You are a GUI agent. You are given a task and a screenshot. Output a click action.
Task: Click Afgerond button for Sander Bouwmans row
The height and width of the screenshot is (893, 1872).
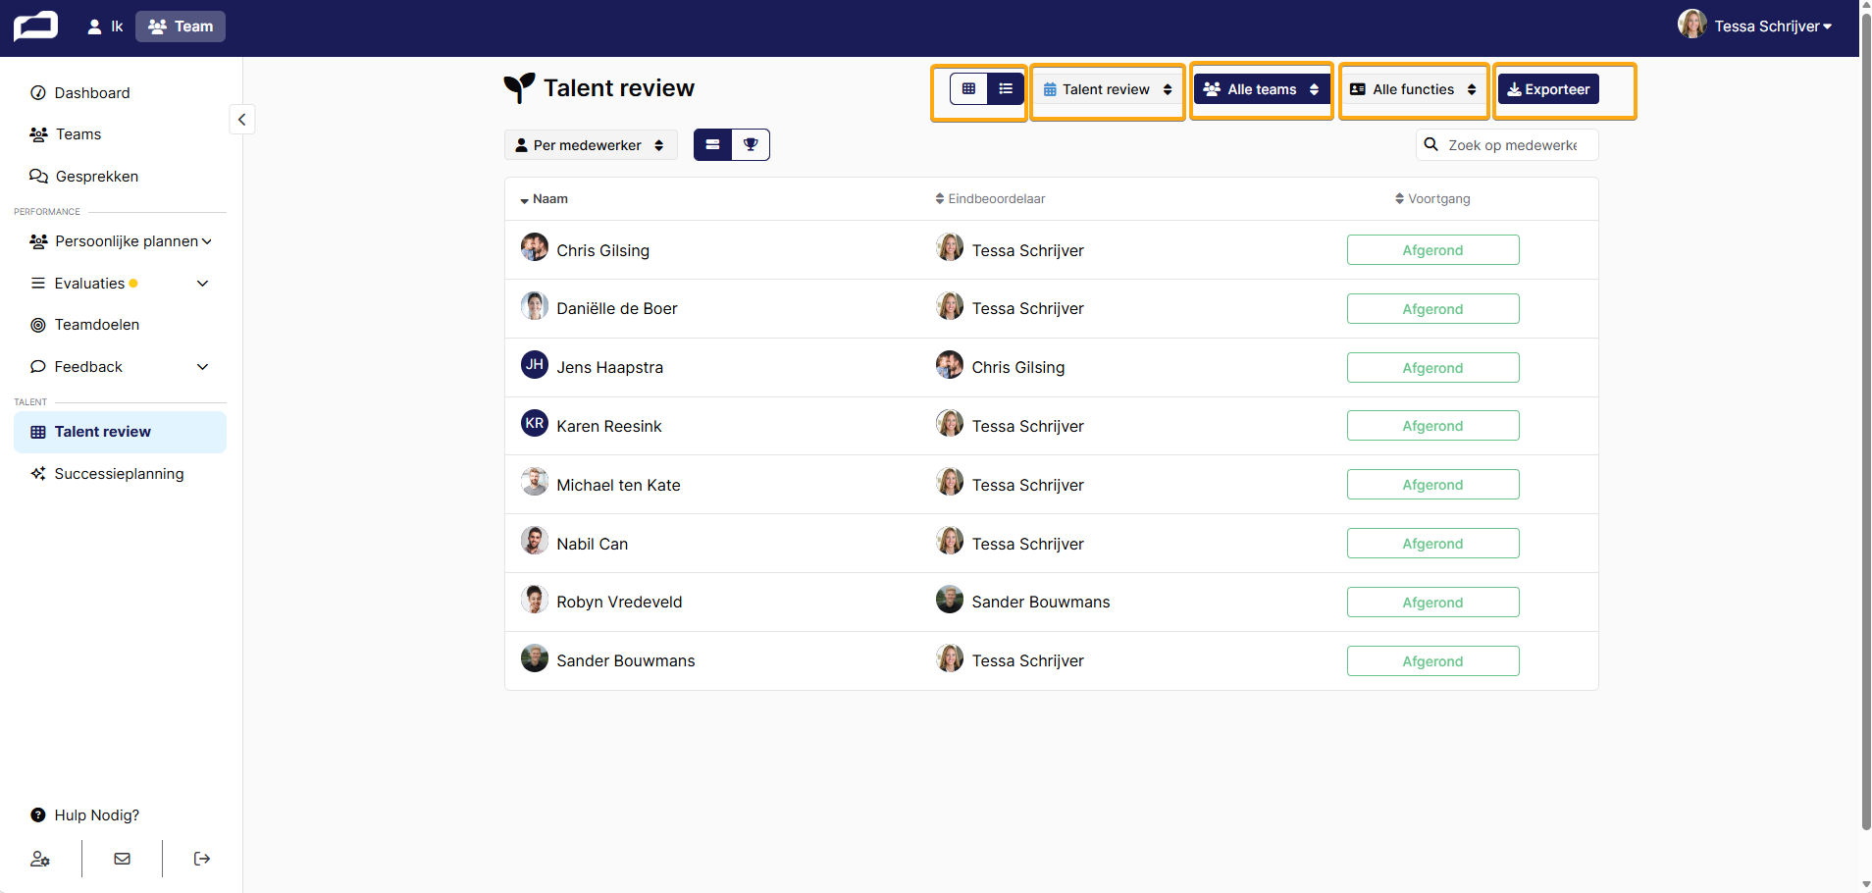(1432, 661)
